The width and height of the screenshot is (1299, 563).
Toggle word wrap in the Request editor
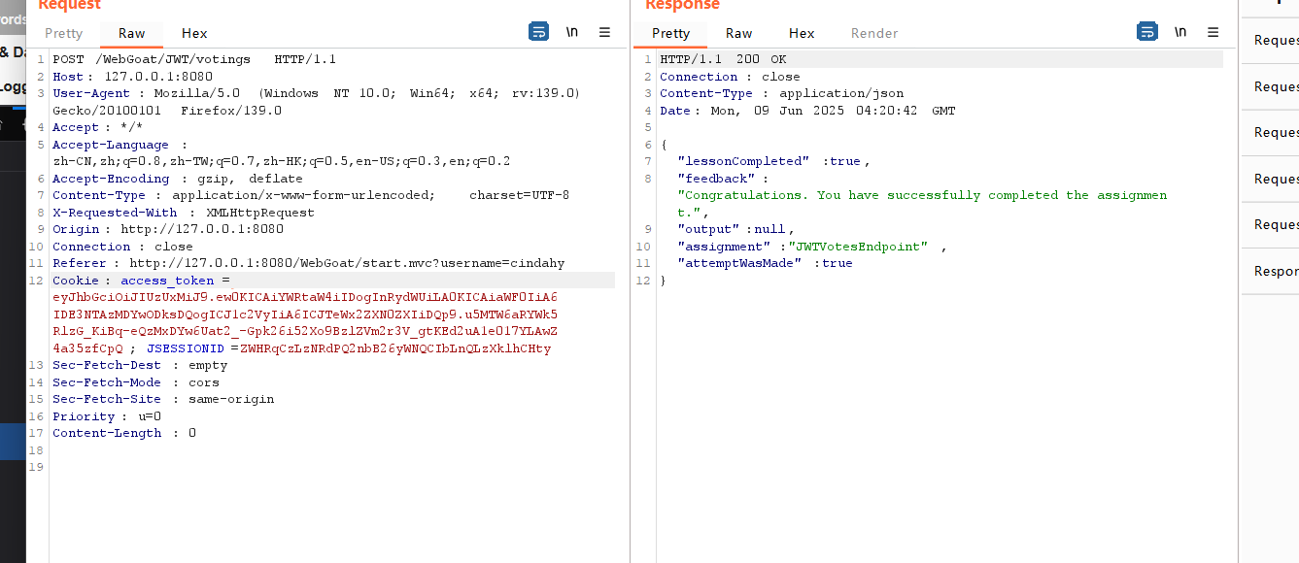point(538,32)
